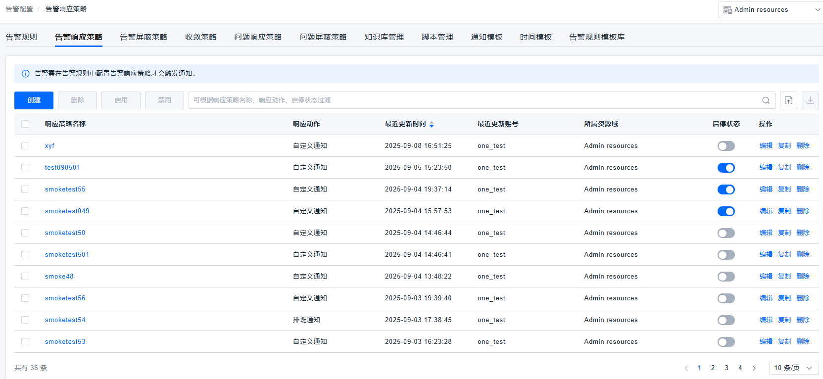
Task: Open the smoketest049 policy link
Action: [x=67, y=211]
